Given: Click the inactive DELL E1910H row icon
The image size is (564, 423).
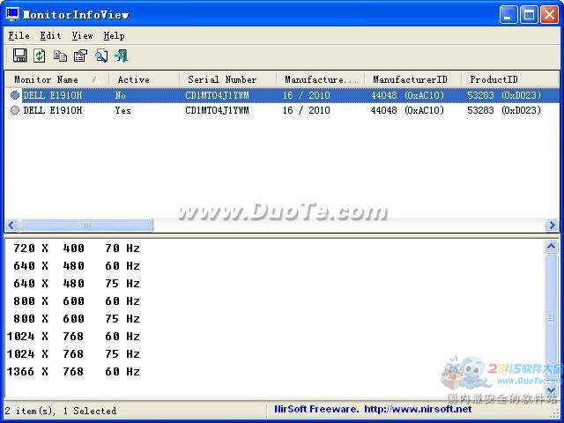Looking at the screenshot, I should [x=15, y=95].
